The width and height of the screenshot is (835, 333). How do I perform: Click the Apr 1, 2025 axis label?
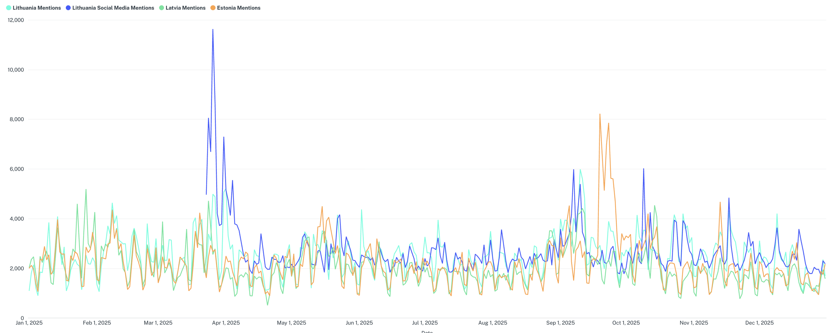click(x=226, y=323)
